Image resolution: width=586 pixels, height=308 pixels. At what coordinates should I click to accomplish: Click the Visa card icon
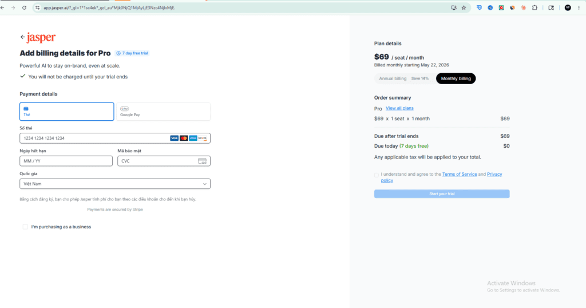click(174, 139)
